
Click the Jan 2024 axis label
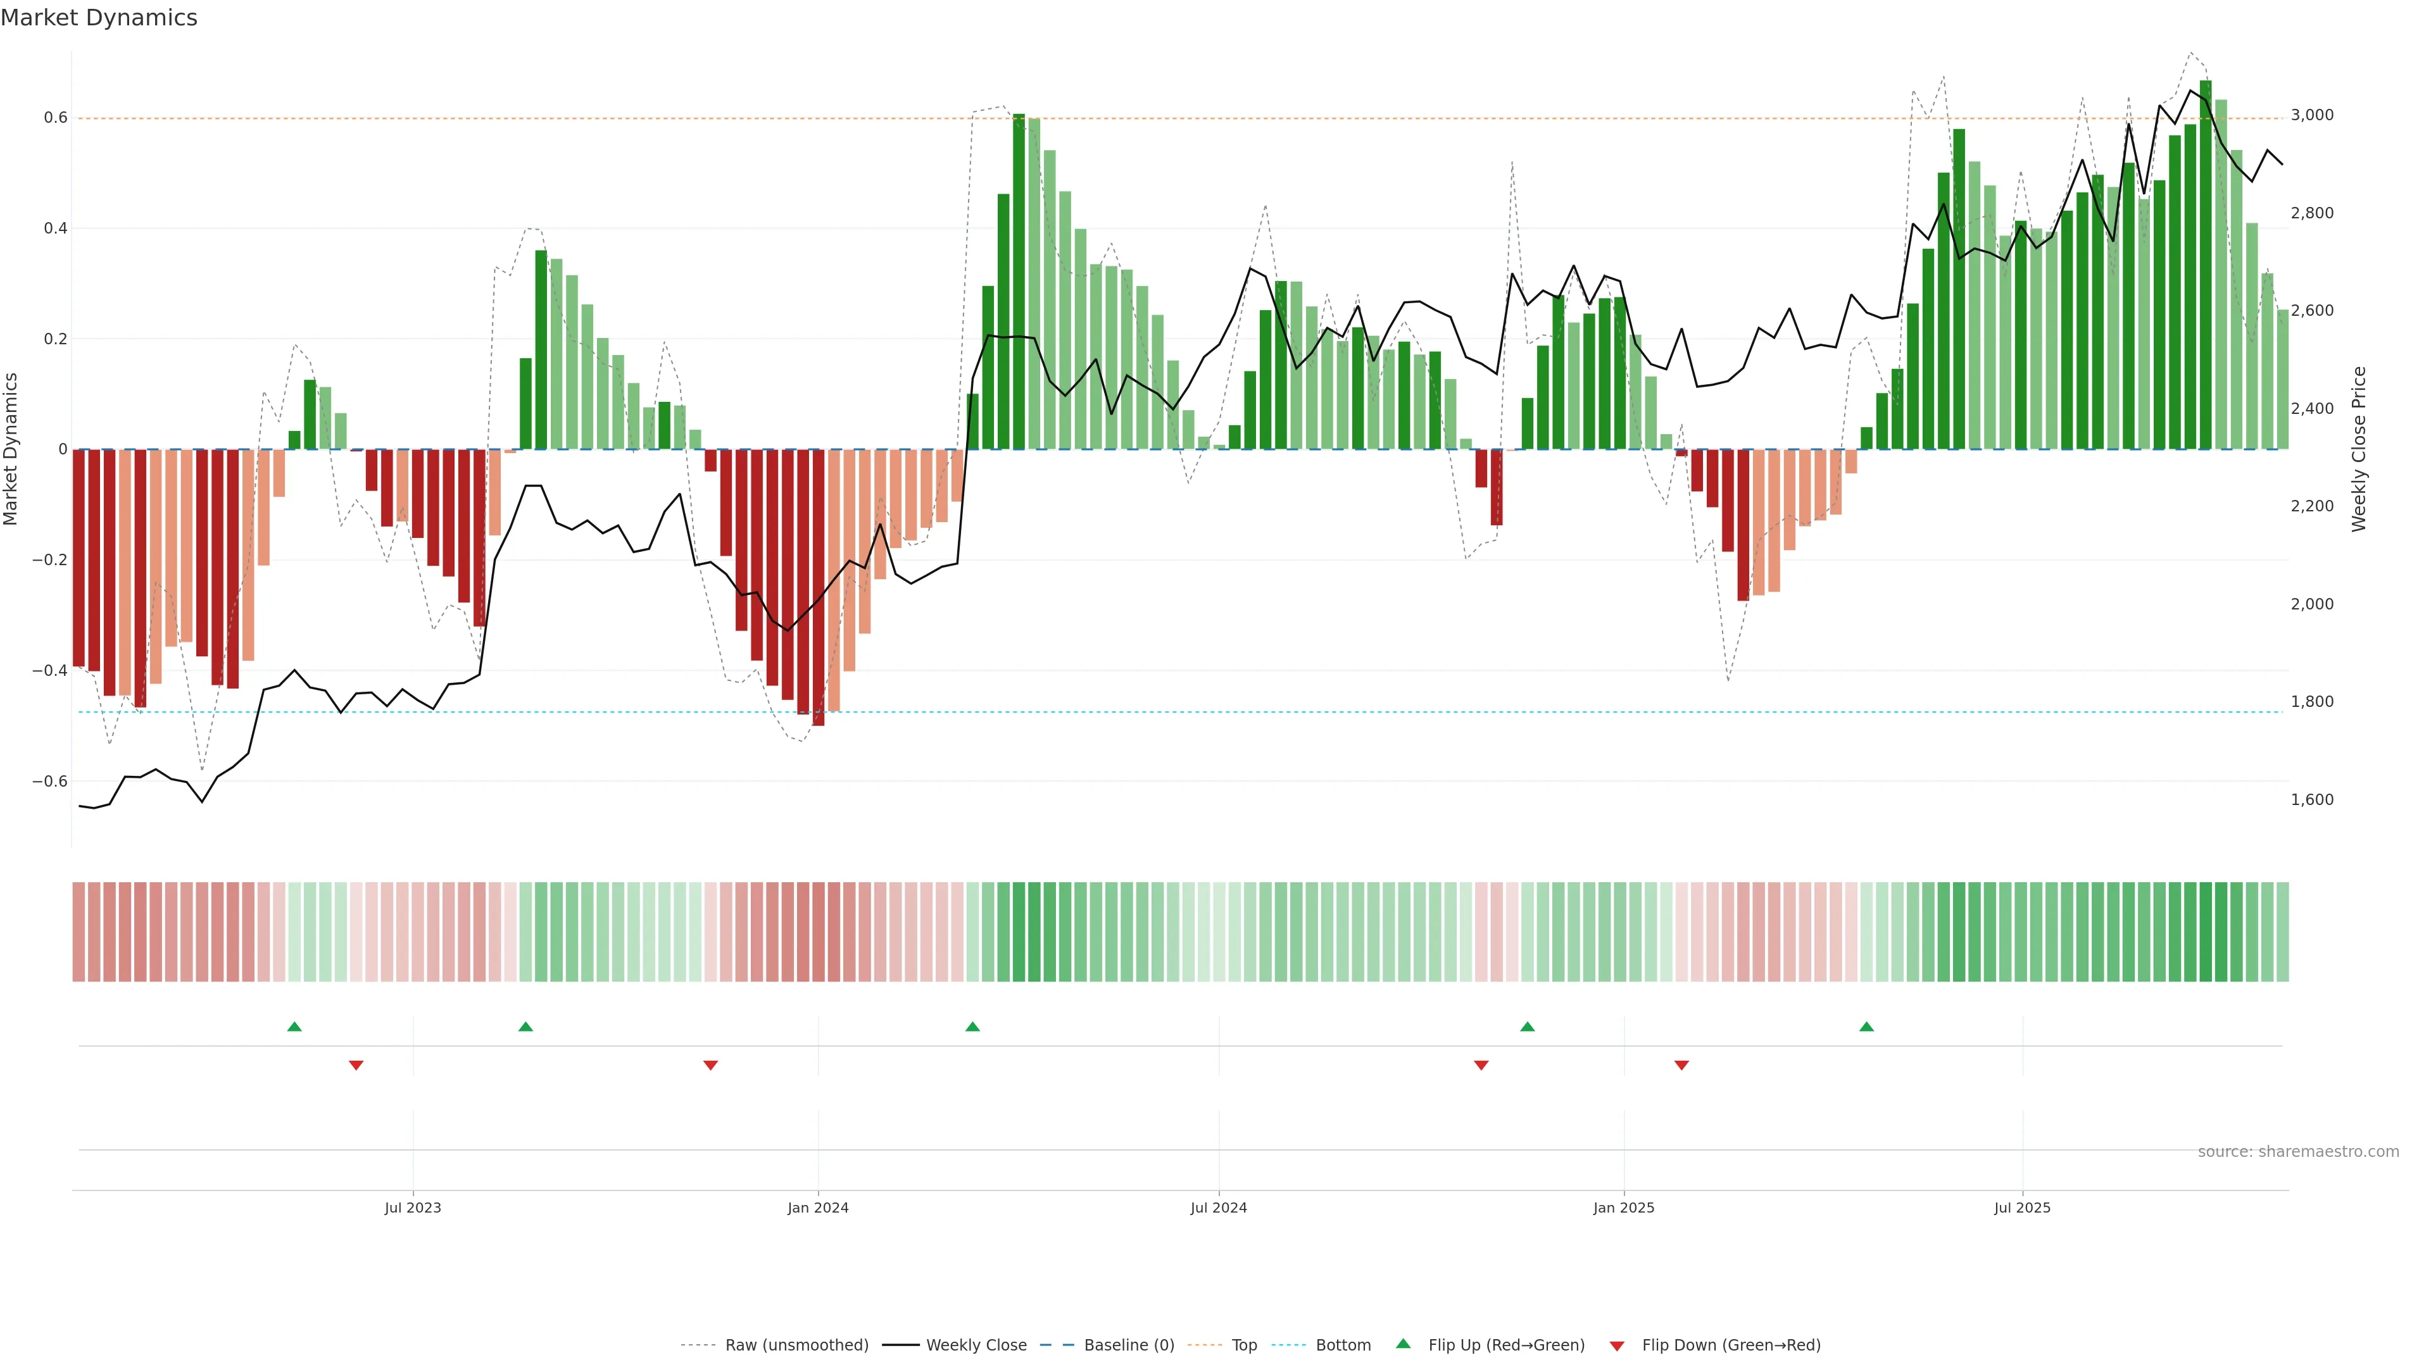(x=818, y=1208)
